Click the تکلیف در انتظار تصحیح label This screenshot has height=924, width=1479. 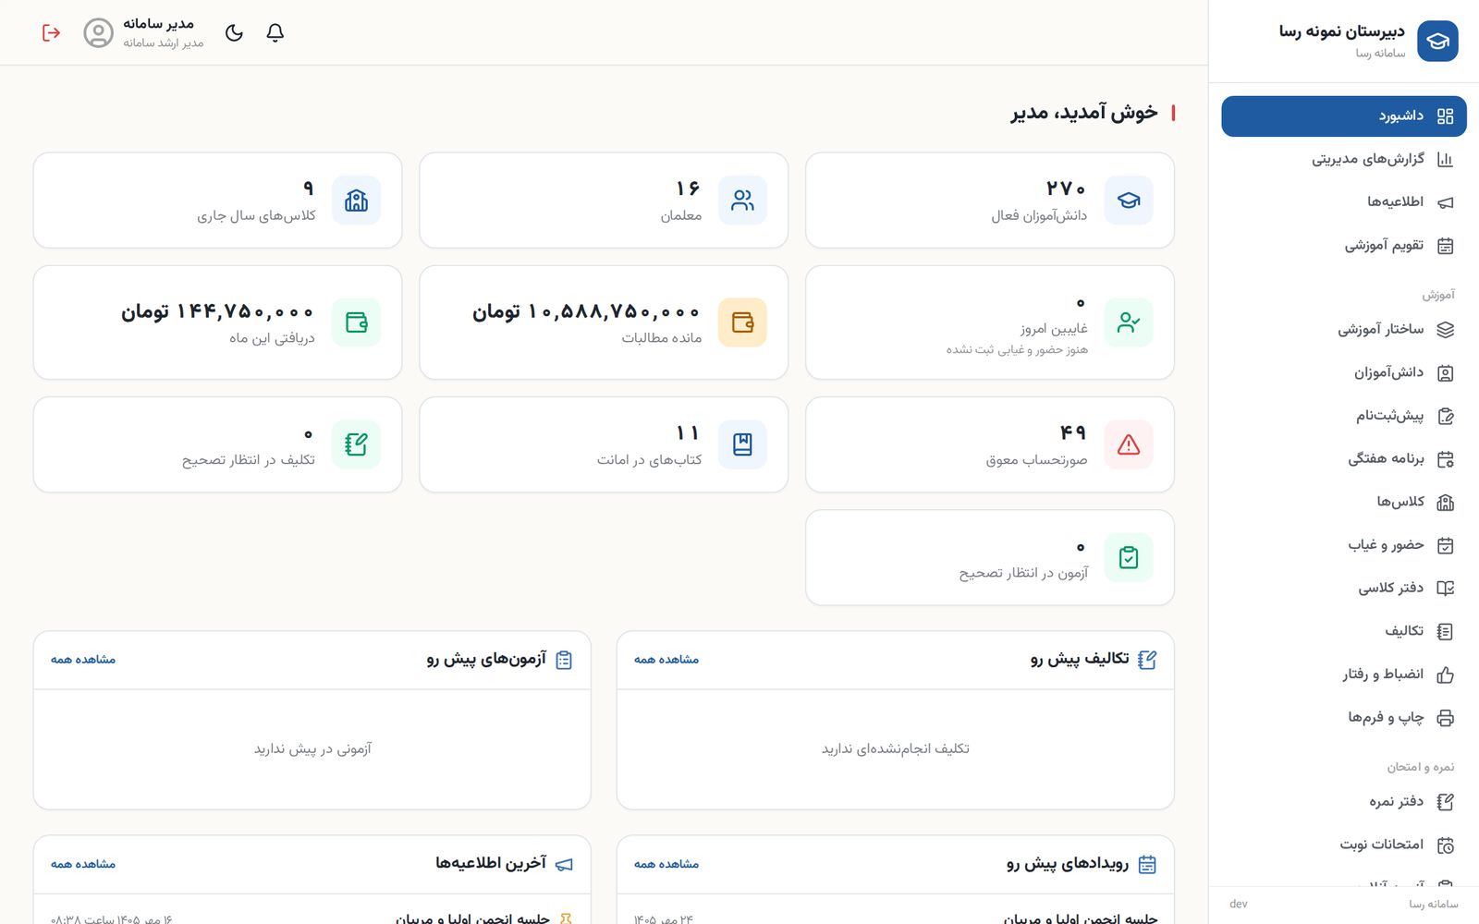tap(249, 460)
